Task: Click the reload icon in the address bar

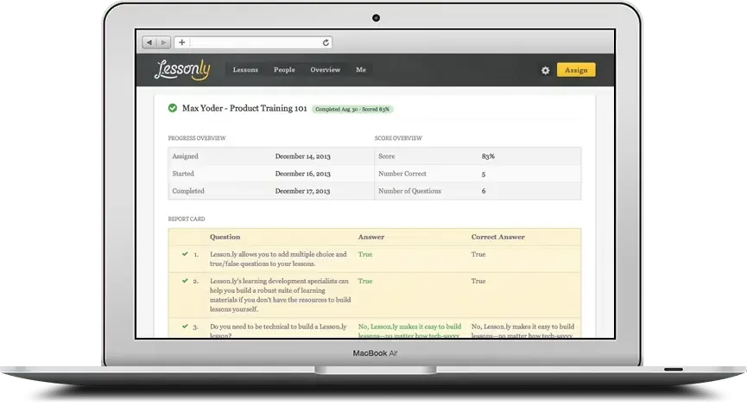Action: tap(326, 42)
